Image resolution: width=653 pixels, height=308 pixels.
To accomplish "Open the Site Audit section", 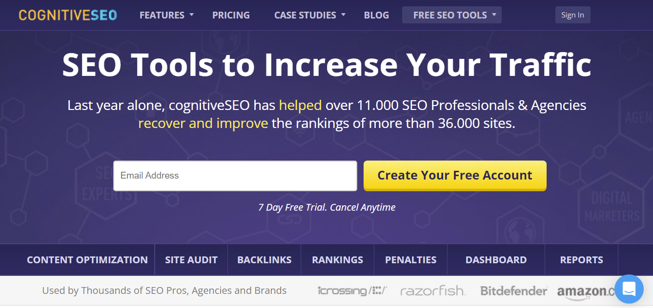I will coord(191,259).
